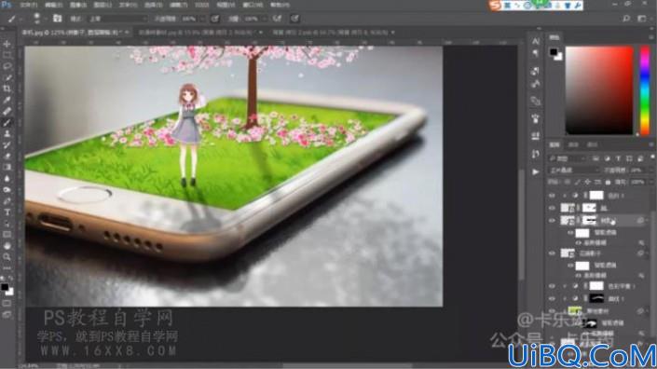Select the Gradient tool
This screenshot has width=657, height=369.
point(7,168)
